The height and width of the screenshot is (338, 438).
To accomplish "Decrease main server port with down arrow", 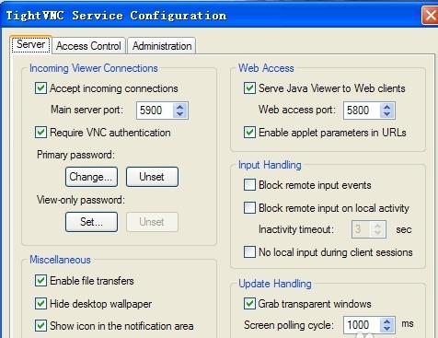I will click(180, 114).
